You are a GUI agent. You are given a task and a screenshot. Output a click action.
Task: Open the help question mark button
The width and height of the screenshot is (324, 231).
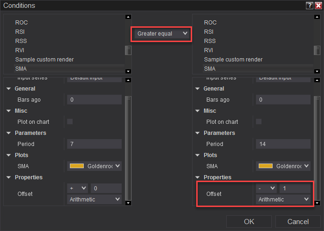(x=310, y=6)
